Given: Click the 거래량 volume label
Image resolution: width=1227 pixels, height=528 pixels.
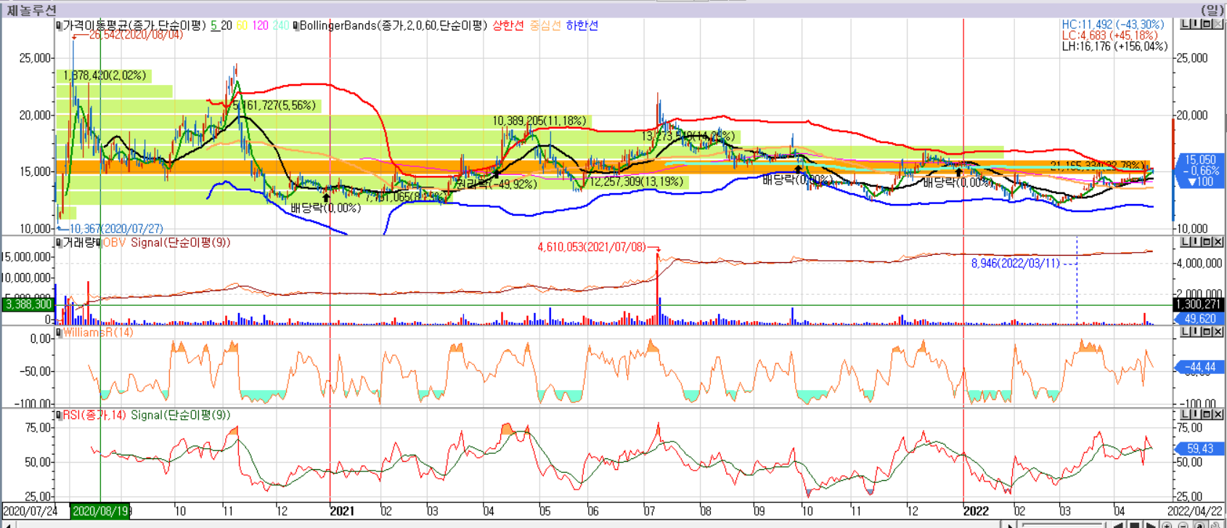Looking at the screenshot, I should pyautogui.click(x=79, y=243).
